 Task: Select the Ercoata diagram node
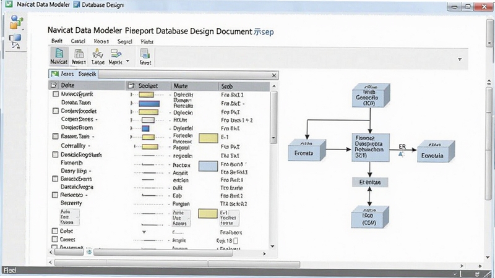[x=306, y=150]
